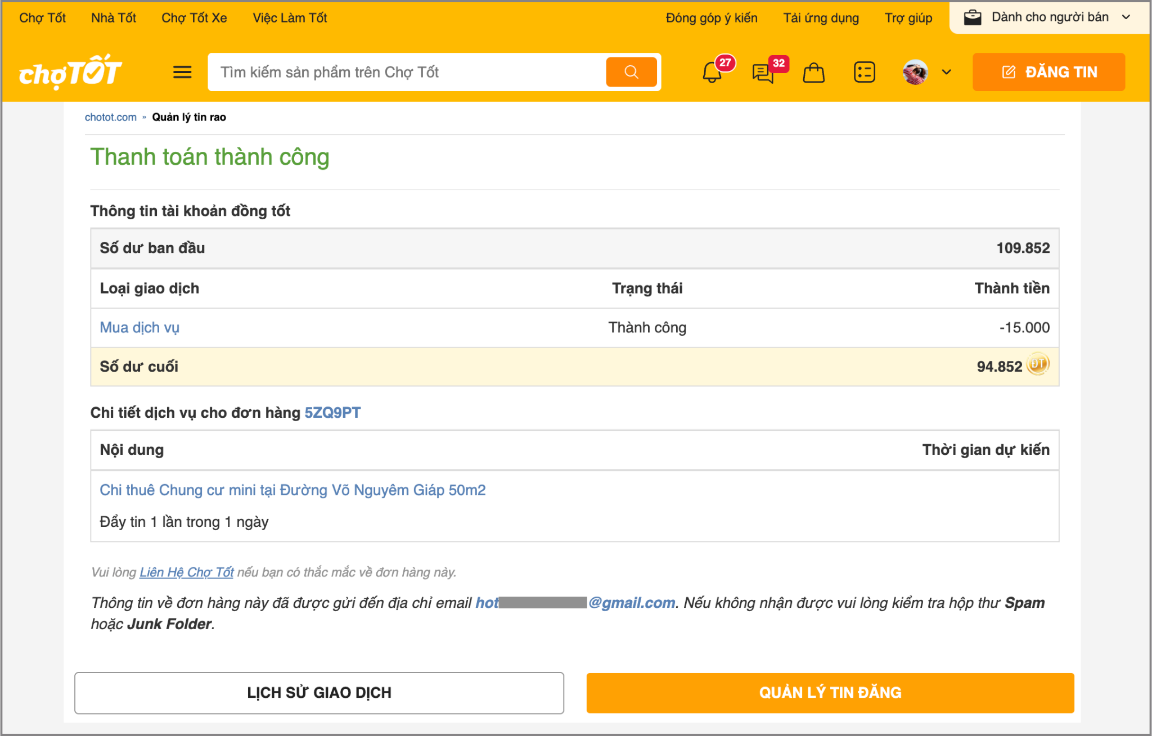The width and height of the screenshot is (1152, 736).
Task: Open the hamburger category menu
Action: (182, 72)
